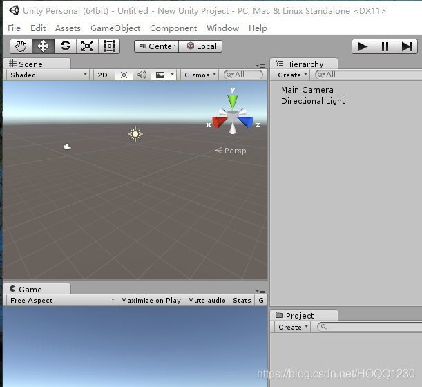Click the red X axis cone on gizmo
The image size is (422, 387).
point(220,122)
